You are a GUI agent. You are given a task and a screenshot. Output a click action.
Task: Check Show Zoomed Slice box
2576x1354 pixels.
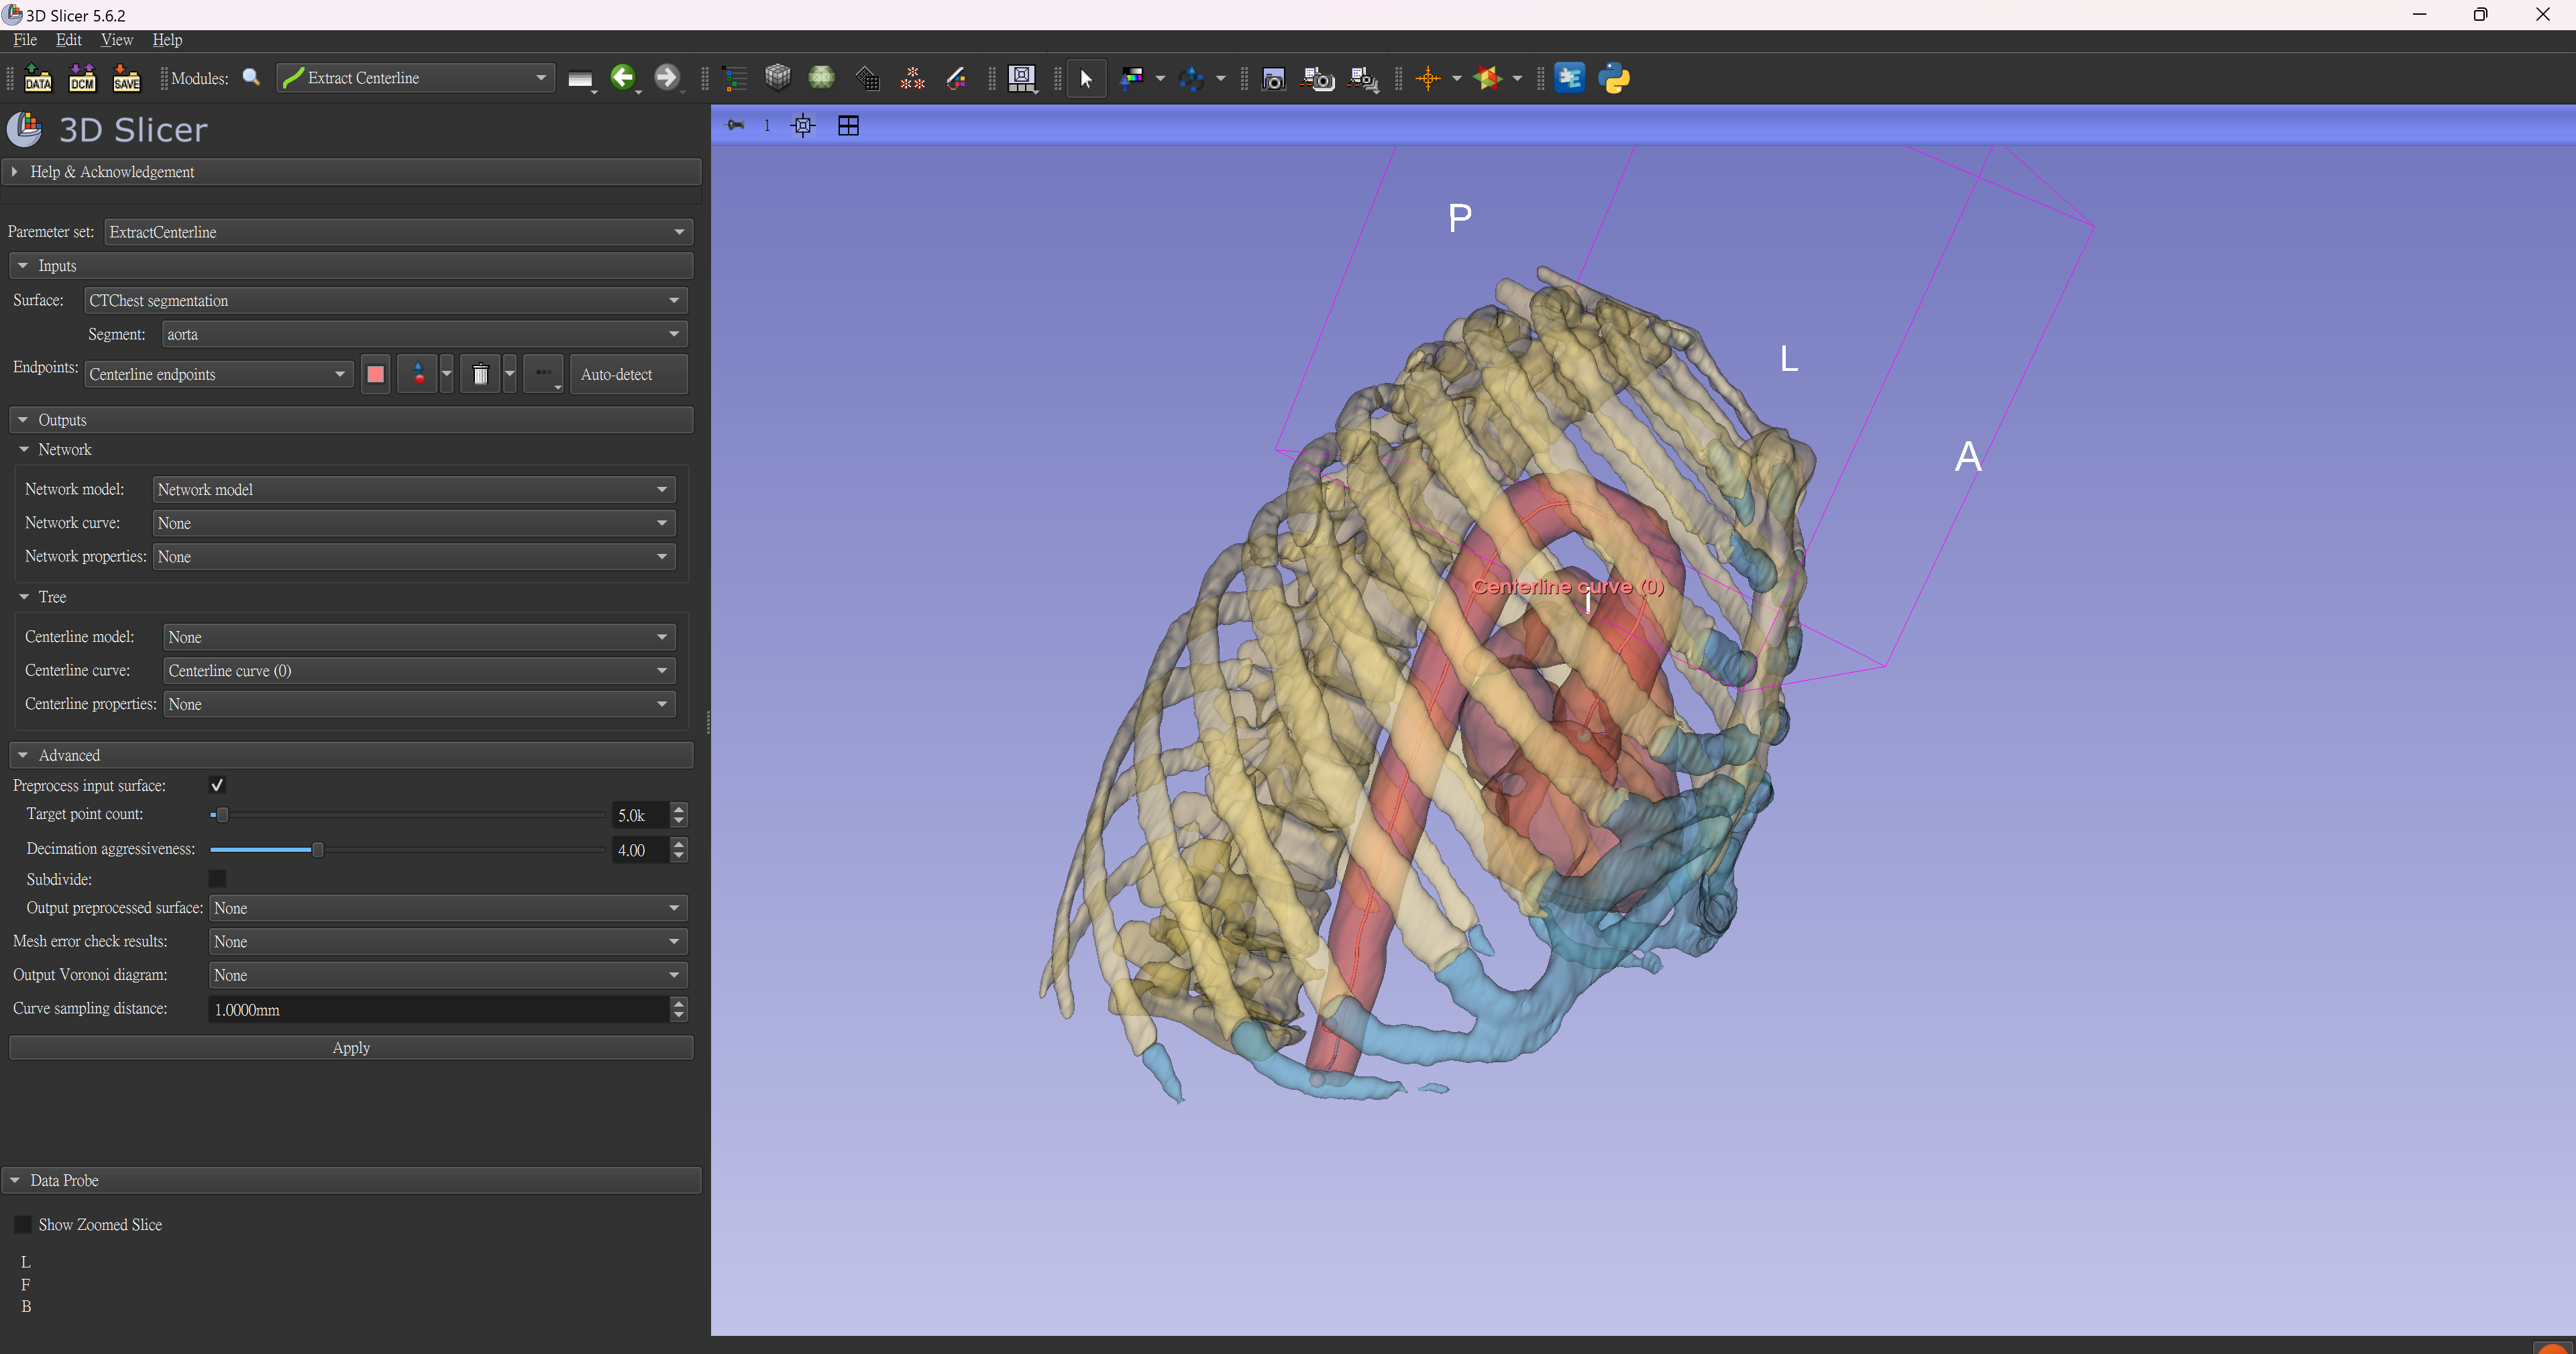[x=22, y=1224]
